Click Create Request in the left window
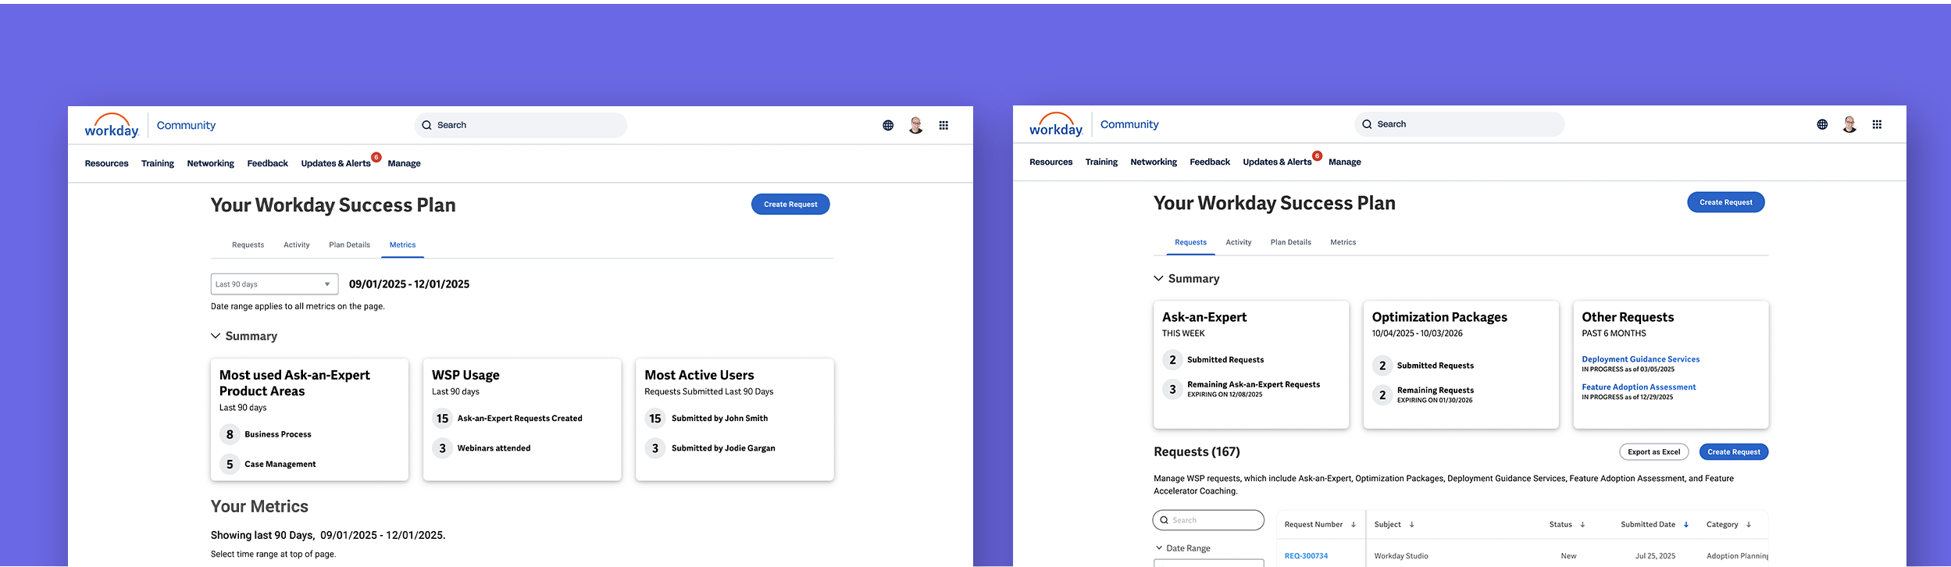 pos(790,205)
